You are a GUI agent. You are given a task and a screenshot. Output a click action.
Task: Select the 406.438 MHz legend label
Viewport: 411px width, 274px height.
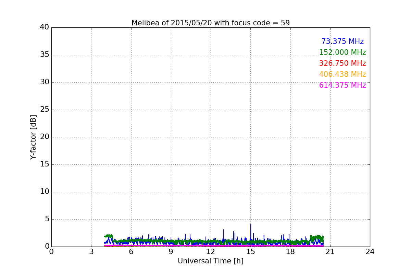(342, 74)
